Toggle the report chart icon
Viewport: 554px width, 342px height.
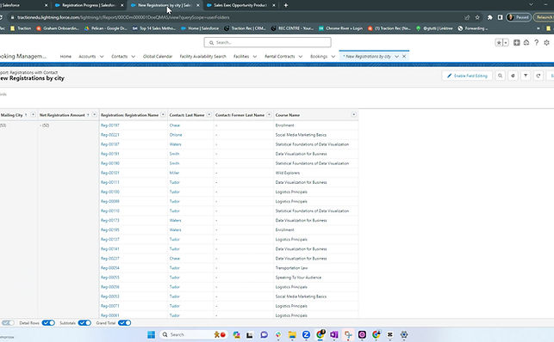(x=513, y=76)
